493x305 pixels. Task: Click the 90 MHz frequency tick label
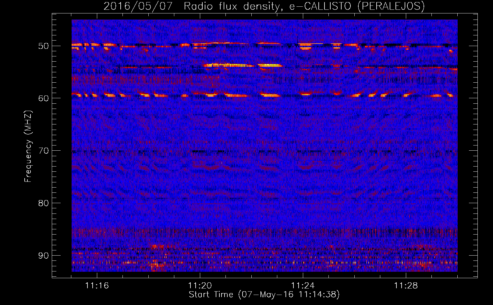point(44,256)
